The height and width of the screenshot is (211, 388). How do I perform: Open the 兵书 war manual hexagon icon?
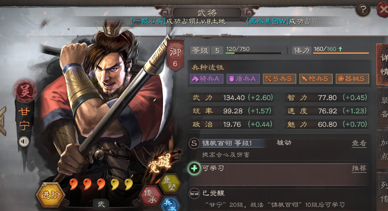point(170,204)
